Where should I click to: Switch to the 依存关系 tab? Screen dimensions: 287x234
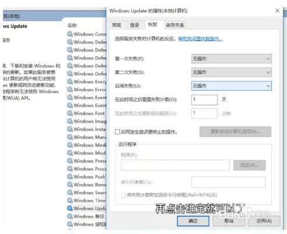coord(175,25)
